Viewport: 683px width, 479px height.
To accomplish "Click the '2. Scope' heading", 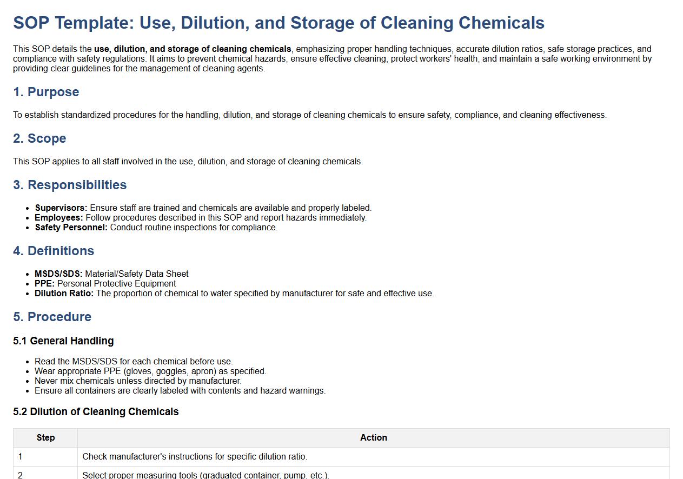I will point(39,138).
